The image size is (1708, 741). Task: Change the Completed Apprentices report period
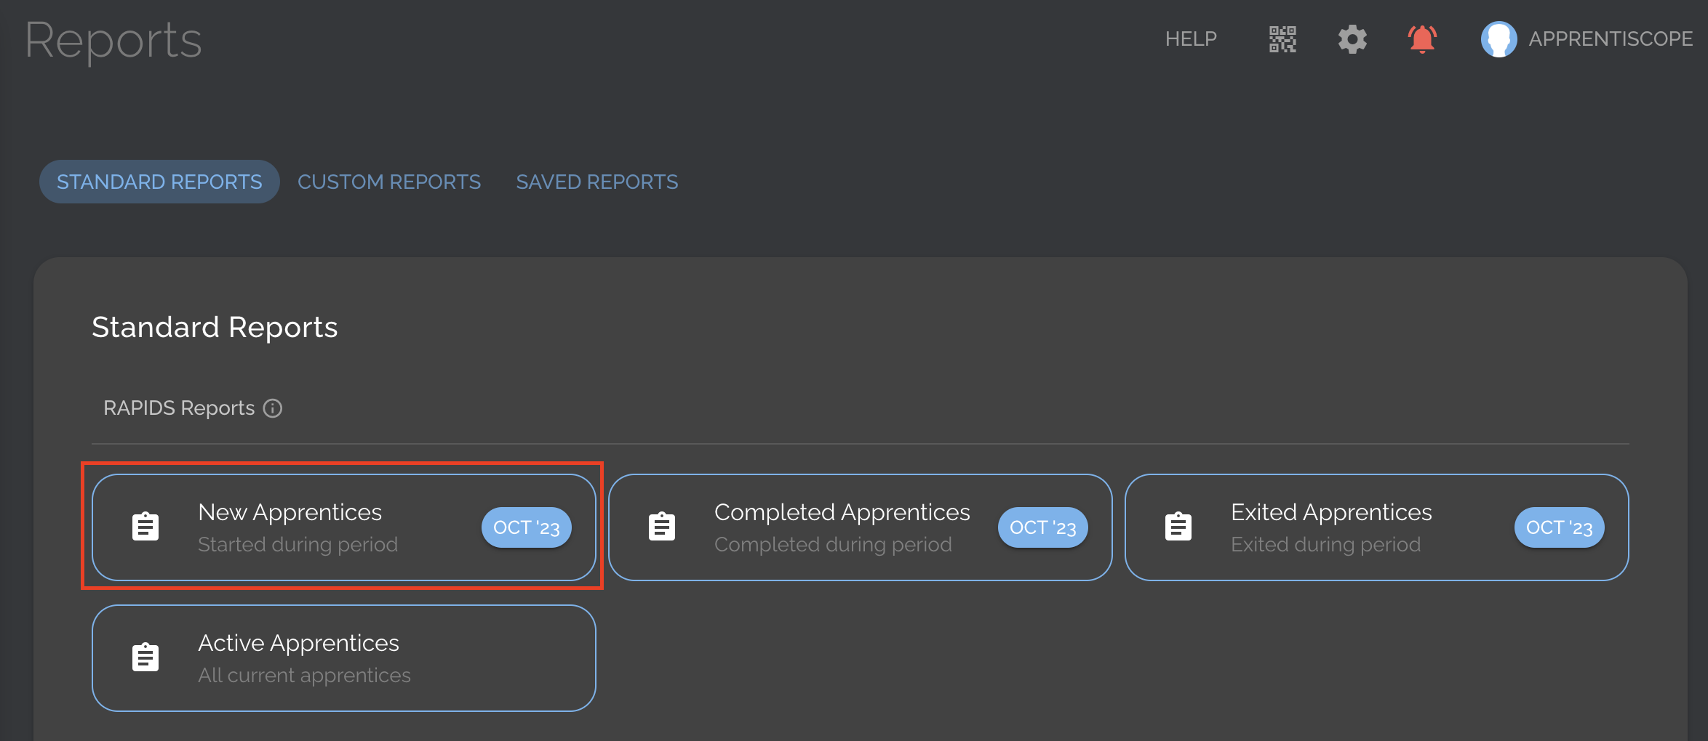coord(1042,527)
